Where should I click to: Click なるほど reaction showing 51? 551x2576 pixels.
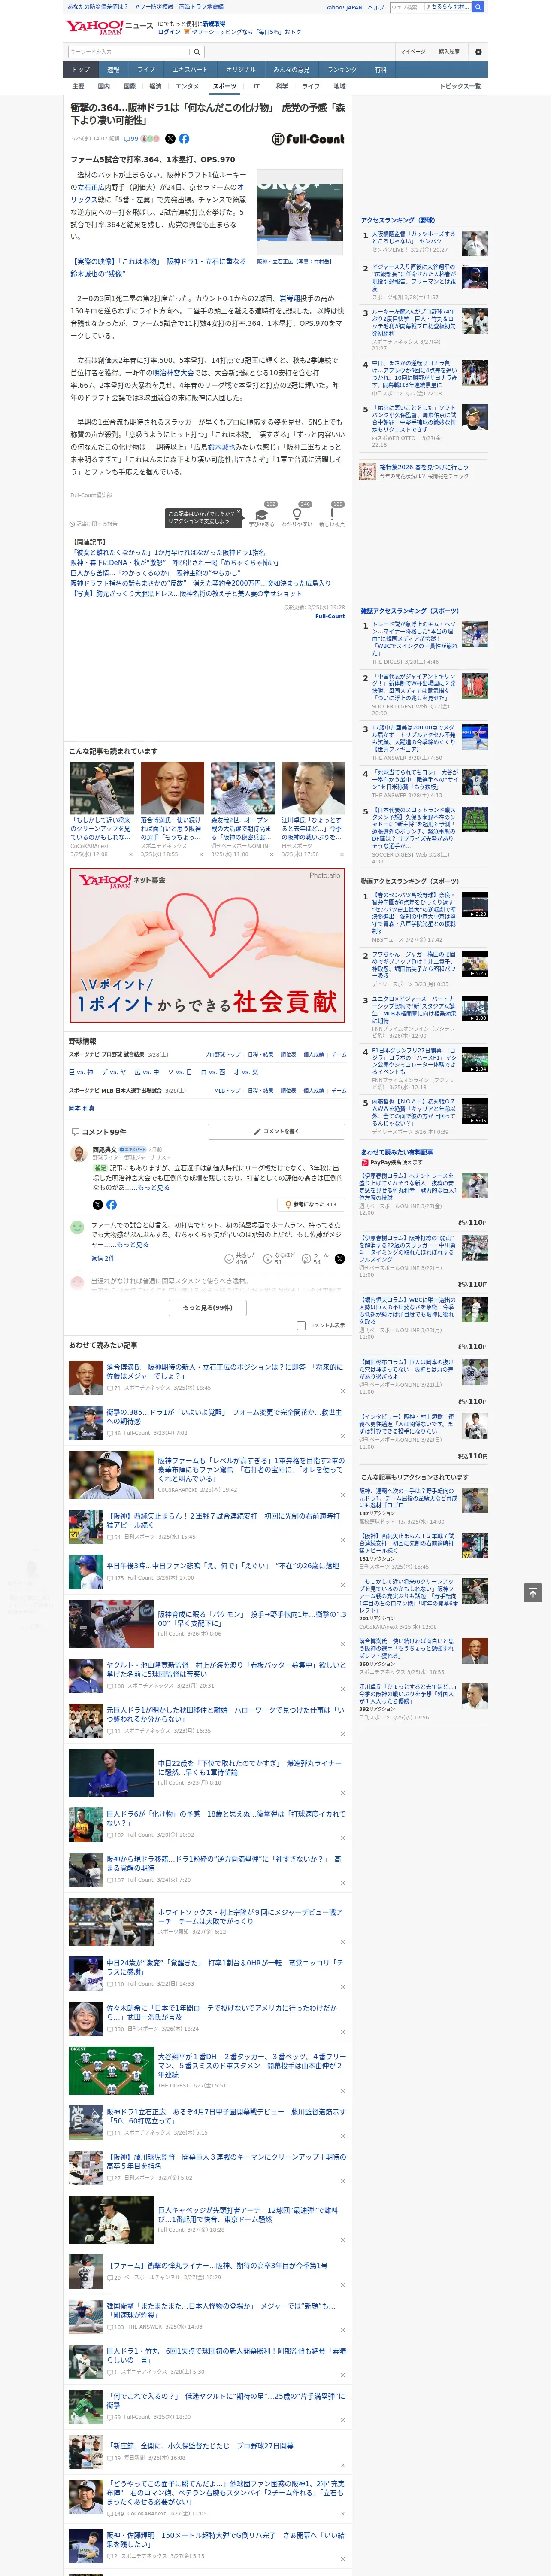(279, 1259)
